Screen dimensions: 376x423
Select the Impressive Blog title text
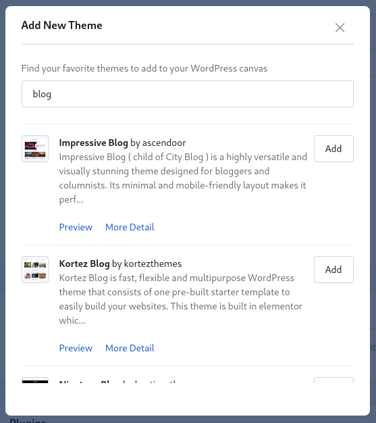[x=94, y=143]
